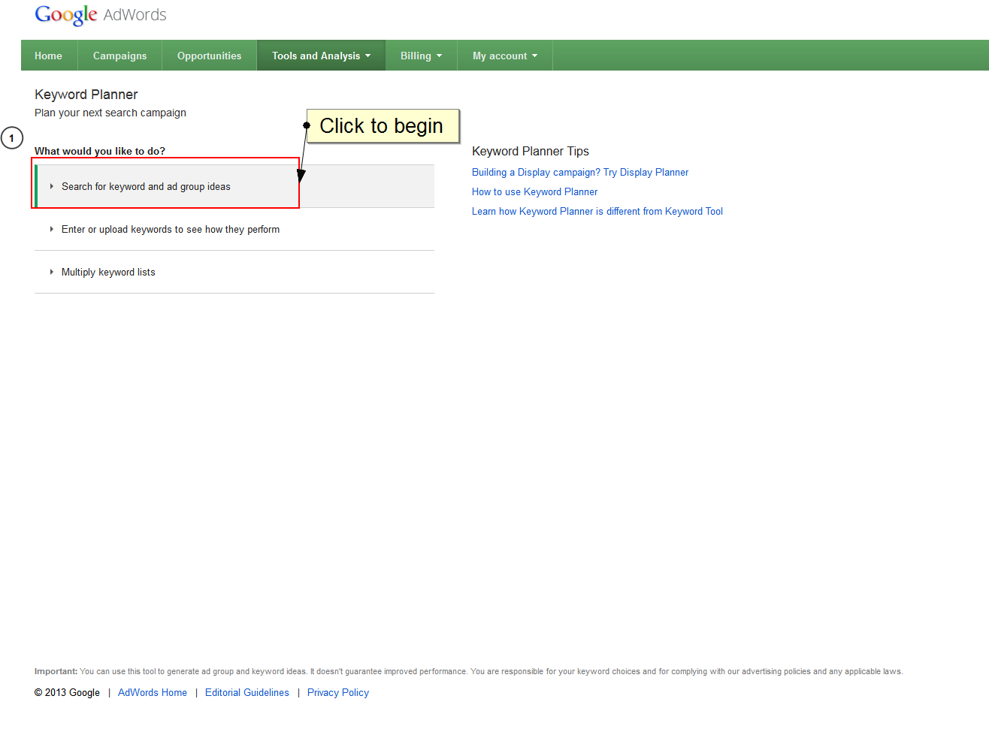Expand Enter or upload keywords option
989x732 pixels.
pos(170,230)
